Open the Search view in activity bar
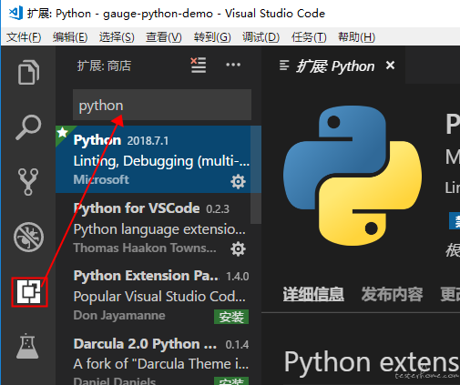This screenshot has width=460, height=385. pyautogui.click(x=28, y=127)
